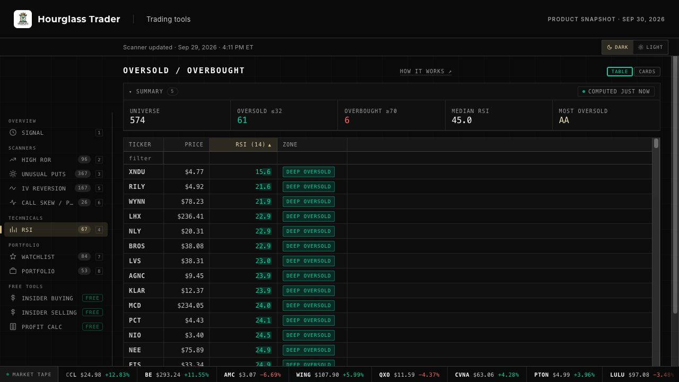Open Watchlist via its star icon
679x382 pixels.
[x=13, y=257]
